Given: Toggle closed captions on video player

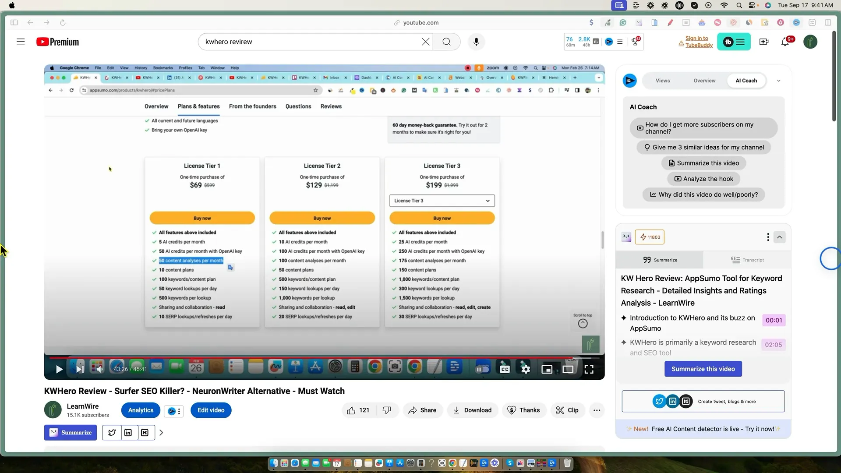Looking at the screenshot, I should tap(505, 369).
